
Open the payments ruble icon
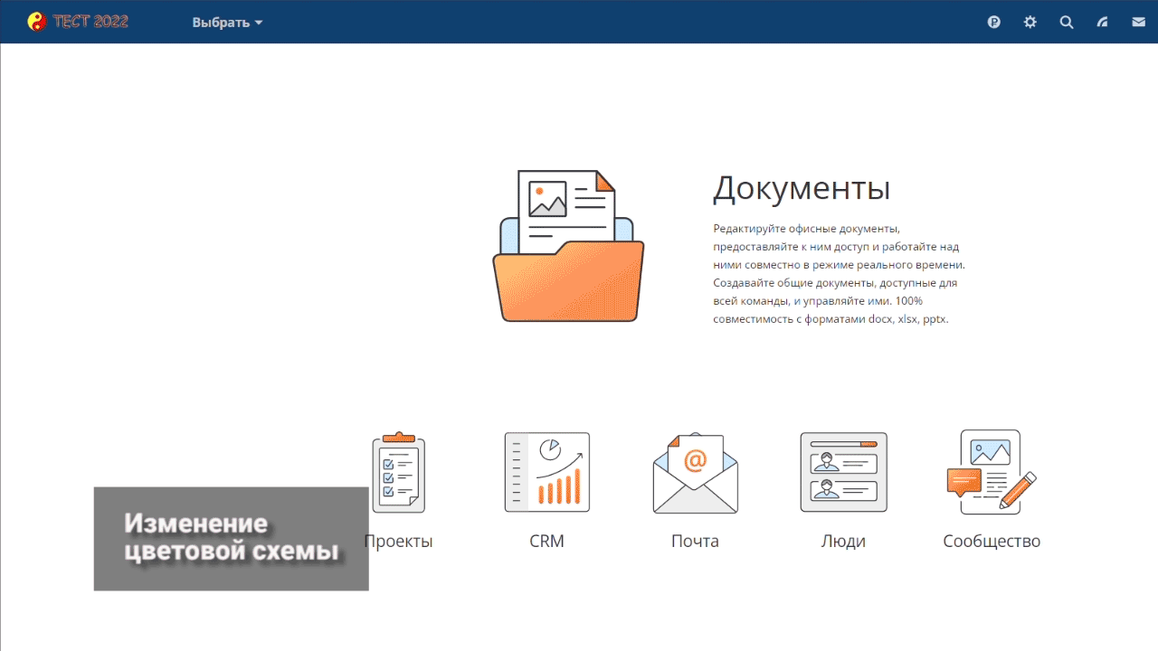coord(994,22)
